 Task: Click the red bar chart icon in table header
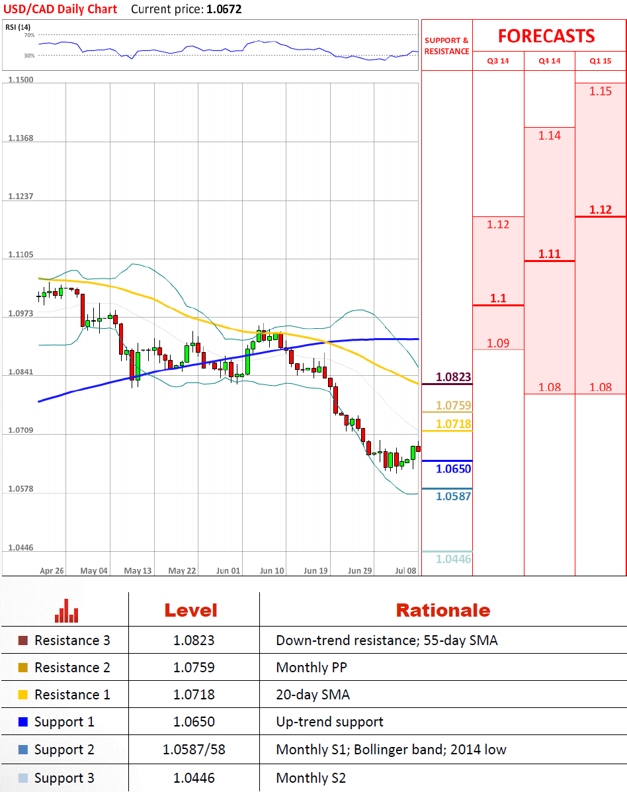coord(66,610)
